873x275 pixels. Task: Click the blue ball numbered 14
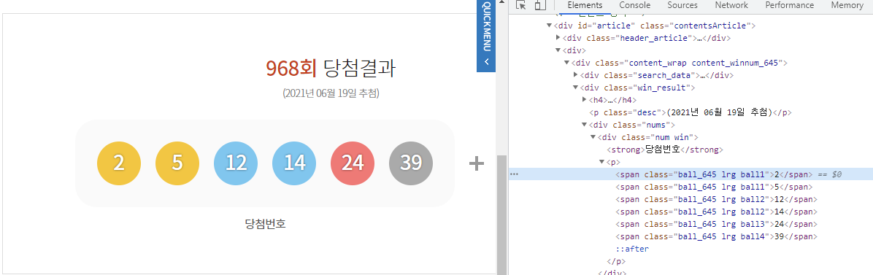(x=294, y=163)
